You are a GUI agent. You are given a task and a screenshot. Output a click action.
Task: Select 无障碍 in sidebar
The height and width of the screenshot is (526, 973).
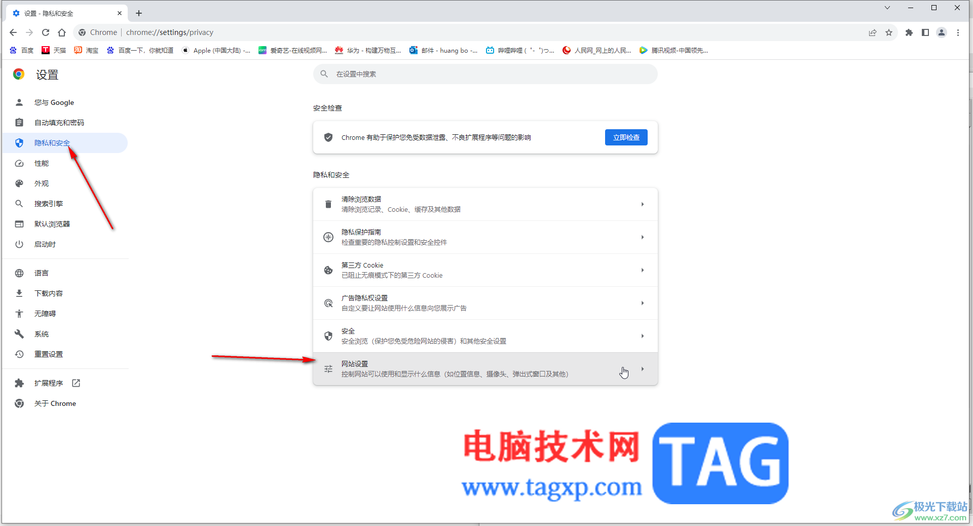click(x=65, y=314)
